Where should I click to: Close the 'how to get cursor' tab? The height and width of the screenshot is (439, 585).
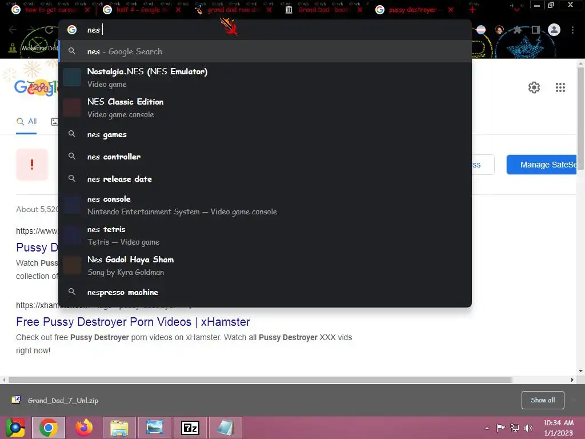87,10
